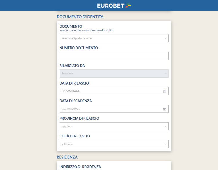
Task: Click the Eurobet flag emblem in header
Action: coord(128,6)
